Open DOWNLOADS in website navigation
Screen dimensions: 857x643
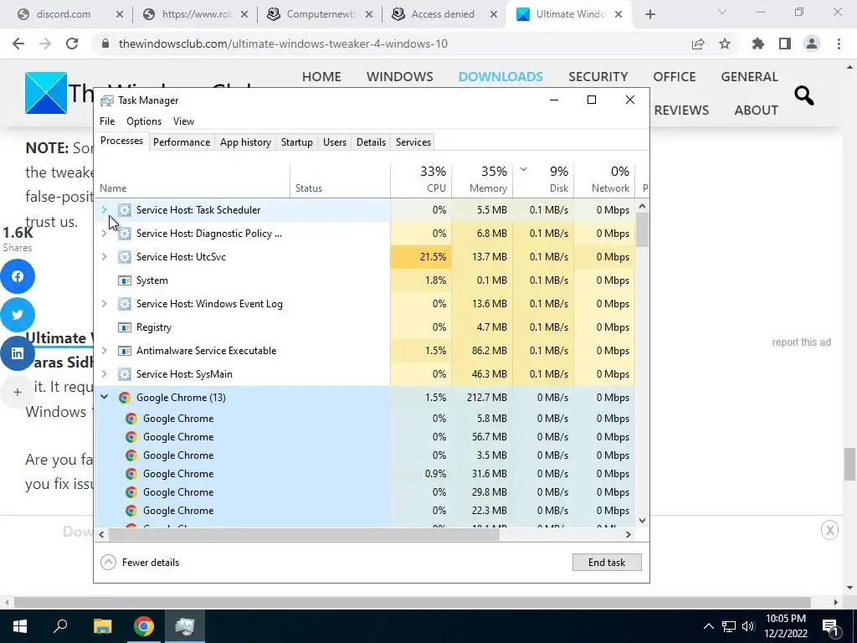500,76
